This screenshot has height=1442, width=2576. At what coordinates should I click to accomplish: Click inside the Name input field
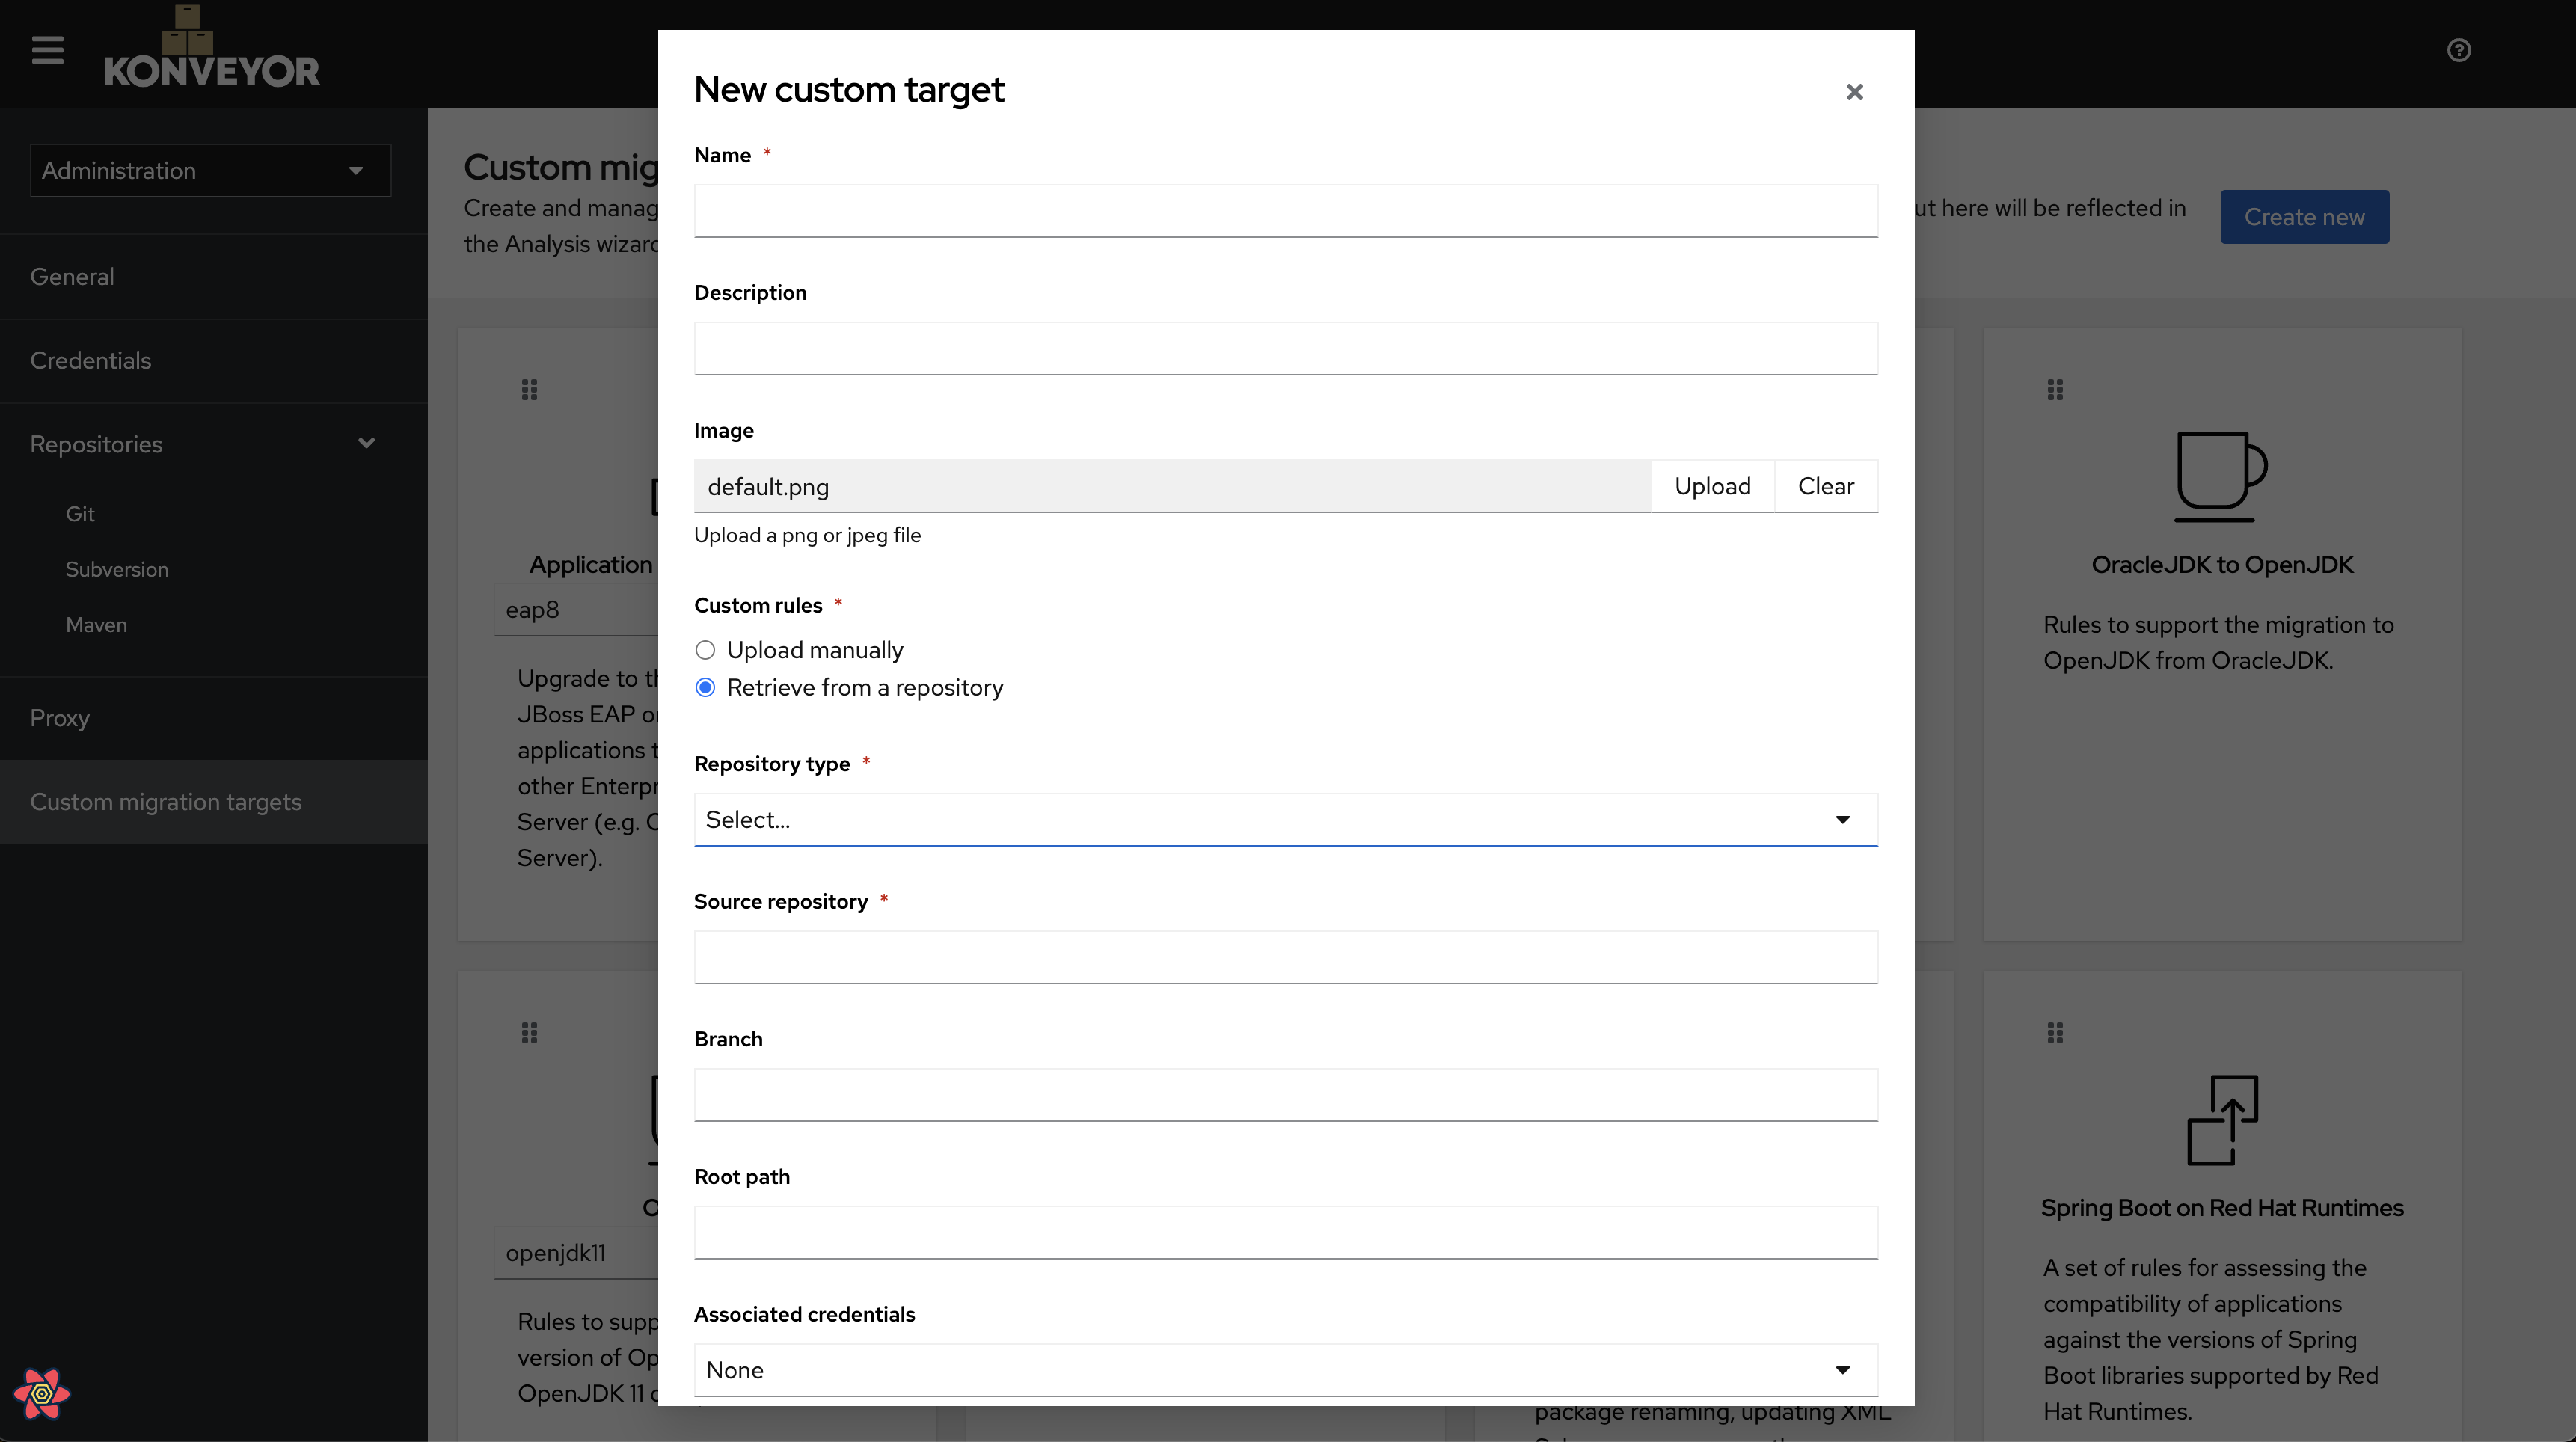click(1285, 211)
